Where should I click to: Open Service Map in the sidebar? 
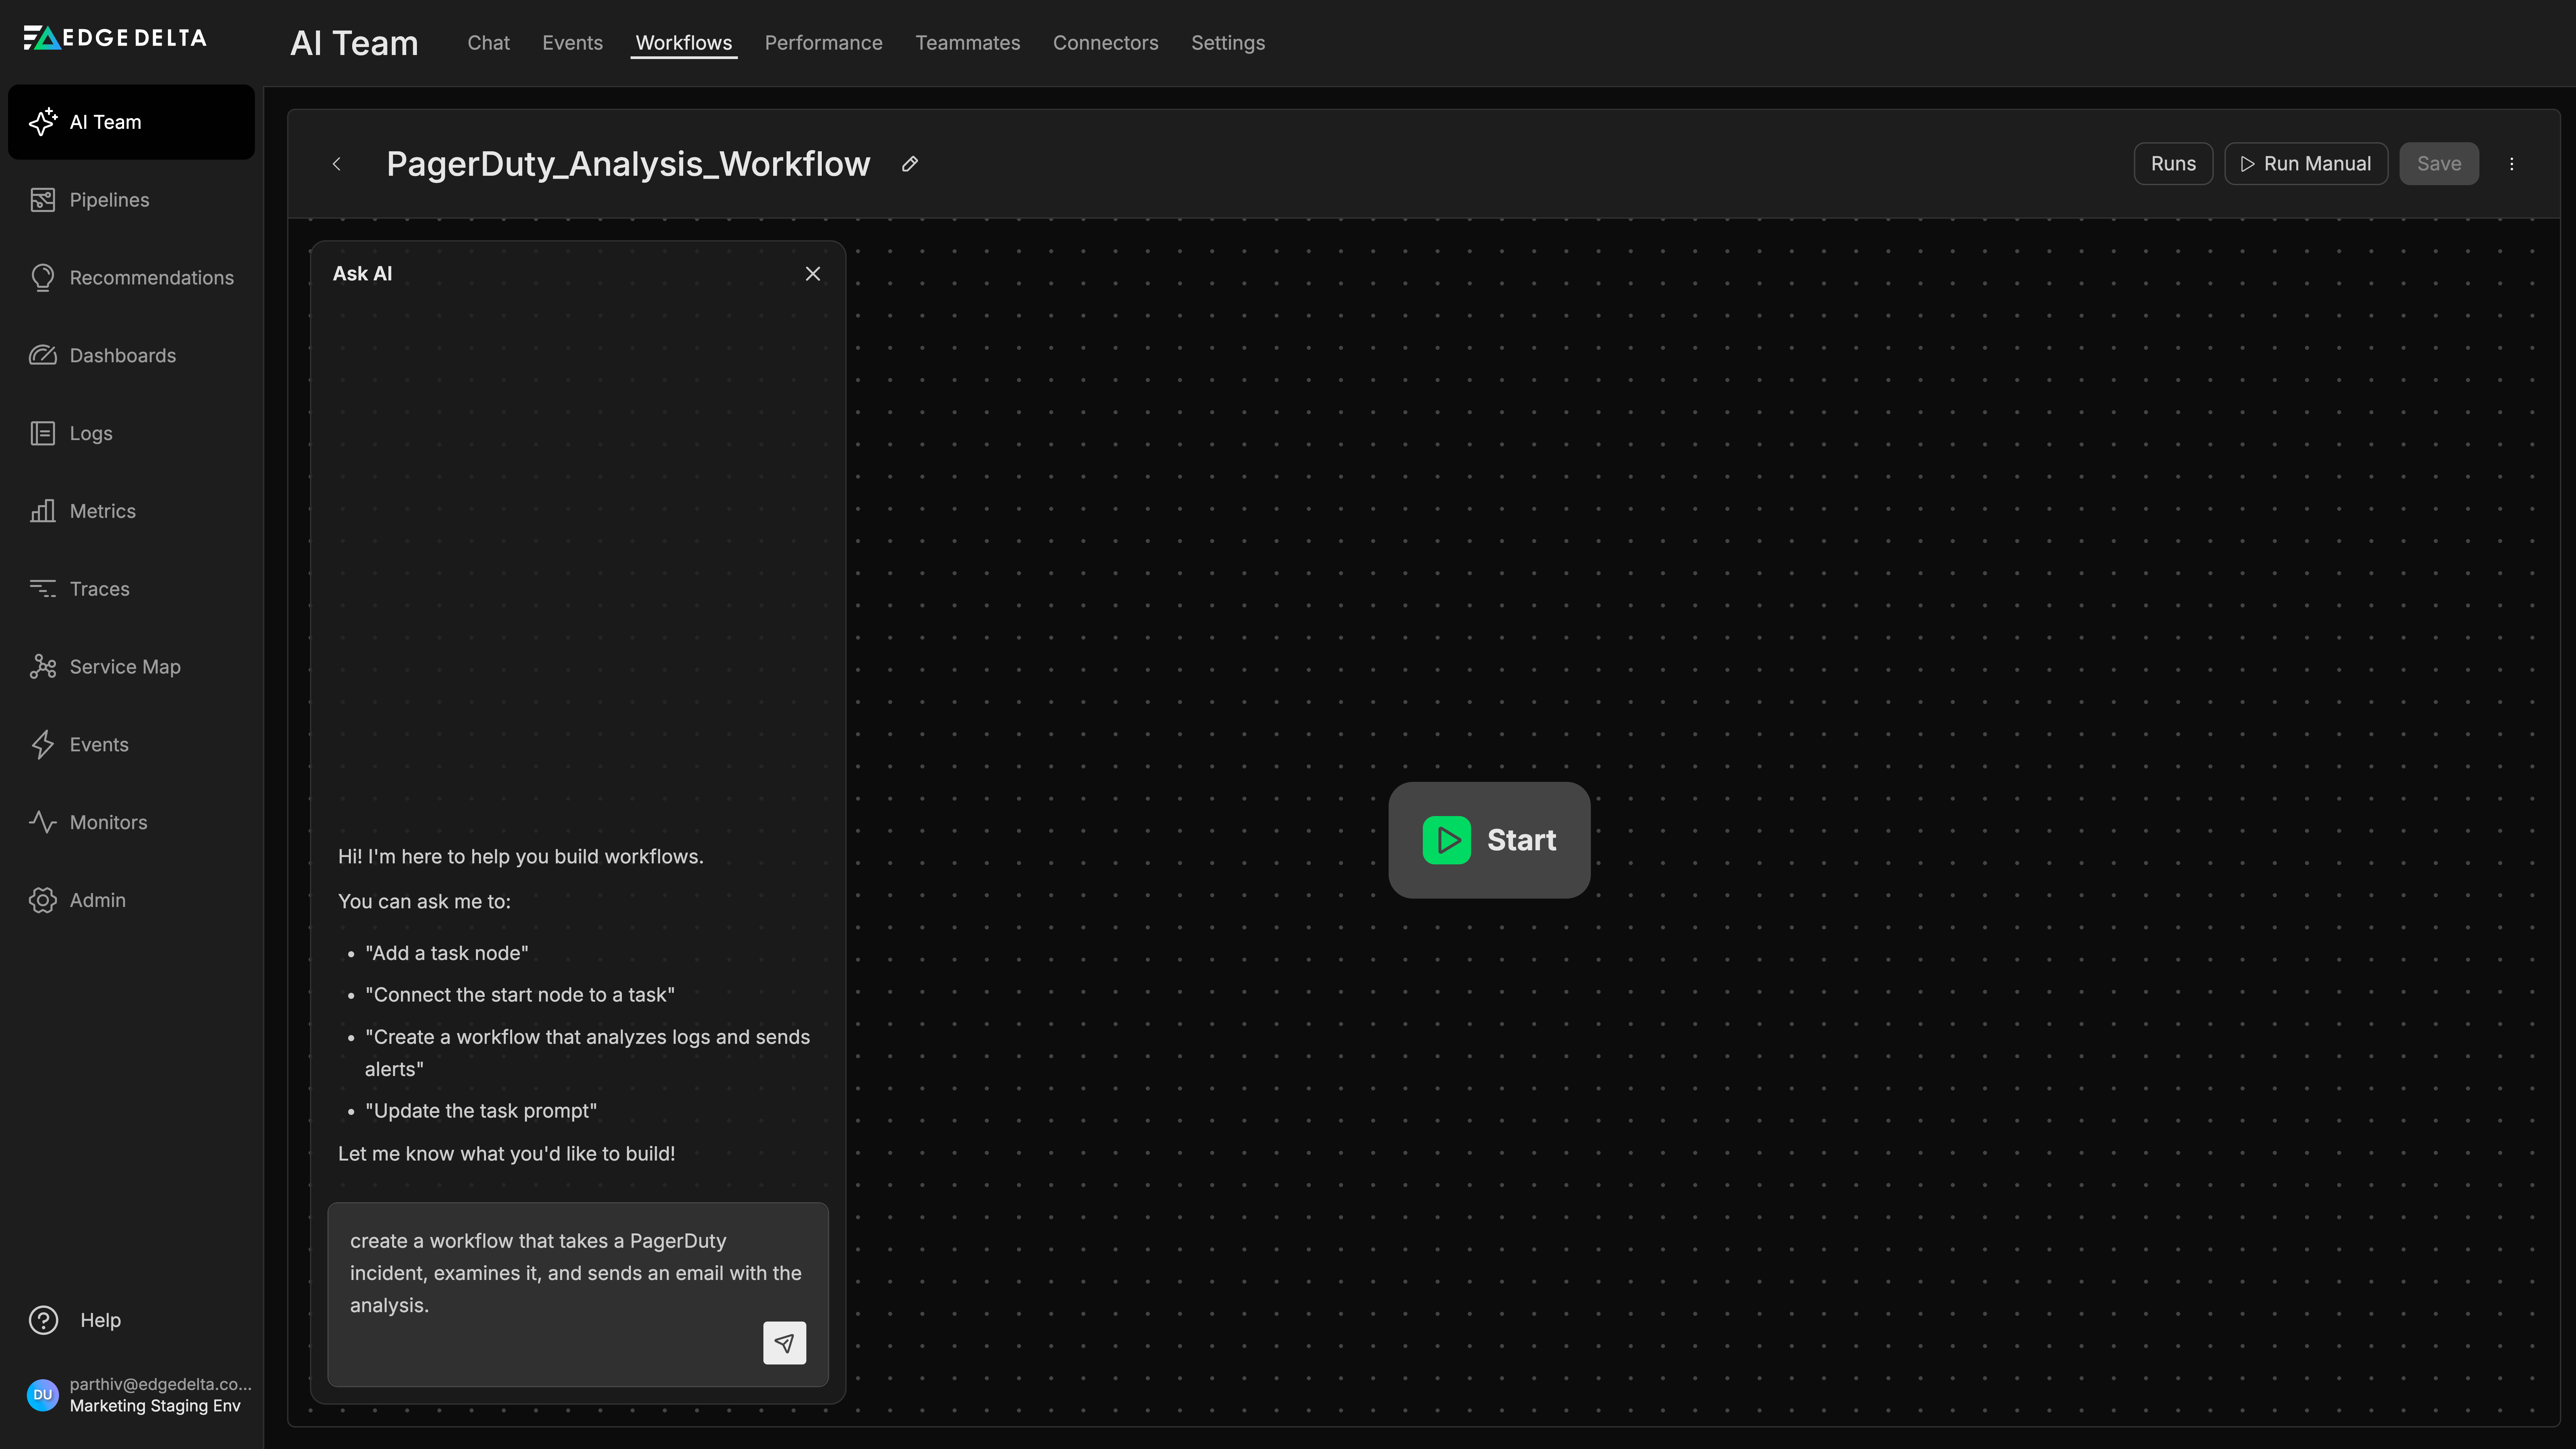[131, 667]
